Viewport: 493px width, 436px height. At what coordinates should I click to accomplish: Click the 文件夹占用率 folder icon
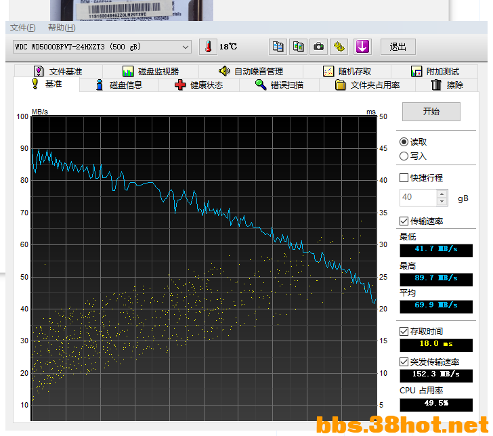coord(340,85)
